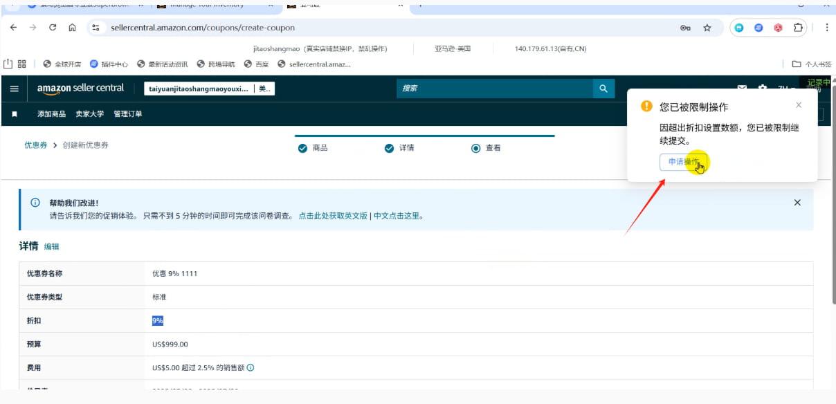
Task: Open the settings gear icon
Action: pyautogui.click(x=763, y=89)
